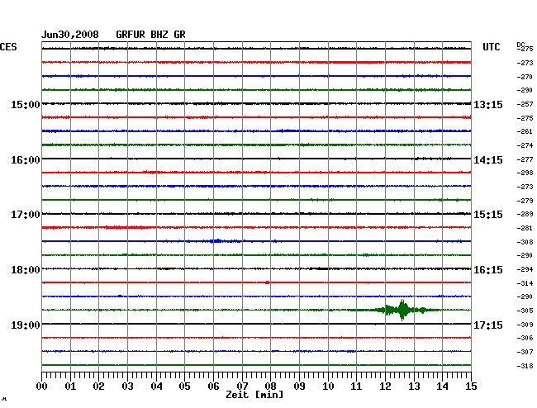
Task: Click the DC offset value -281
Action: (x=525, y=228)
